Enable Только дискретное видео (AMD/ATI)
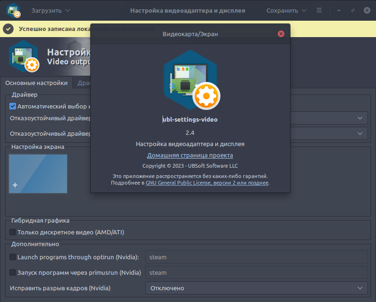Image resolution: width=376 pixels, height=302 pixels. 13,232
